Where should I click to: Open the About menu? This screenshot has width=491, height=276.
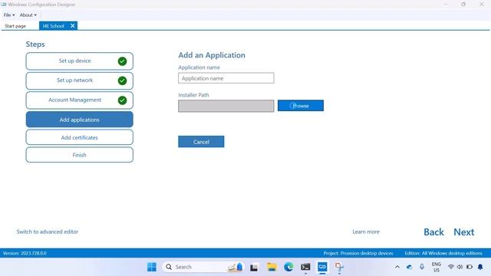tap(28, 15)
